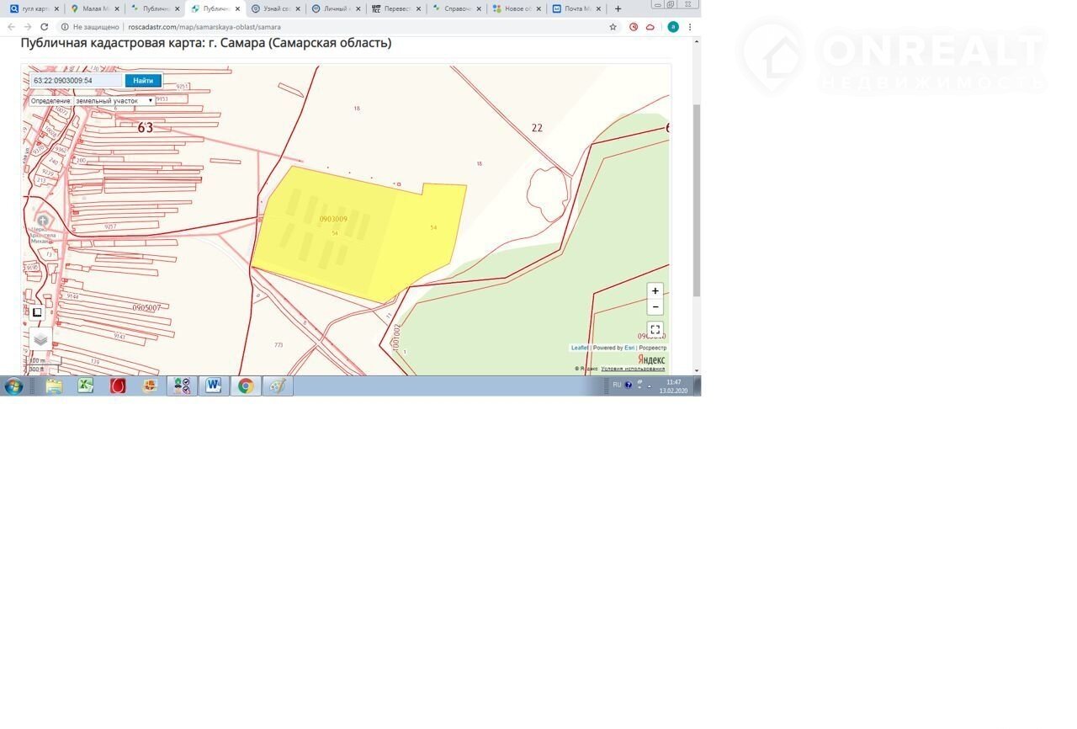Switch to the 'Личный' tab
This screenshot has width=1077, height=729.
click(334, 8)
